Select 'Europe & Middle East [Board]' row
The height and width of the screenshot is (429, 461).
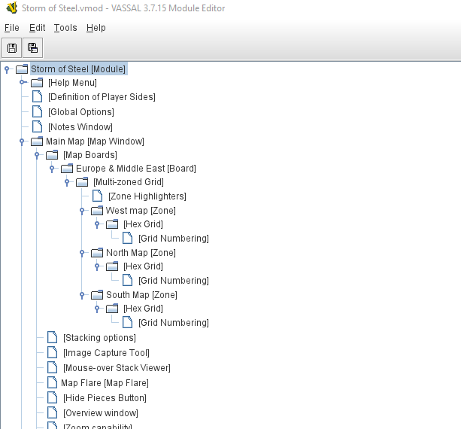136,169
